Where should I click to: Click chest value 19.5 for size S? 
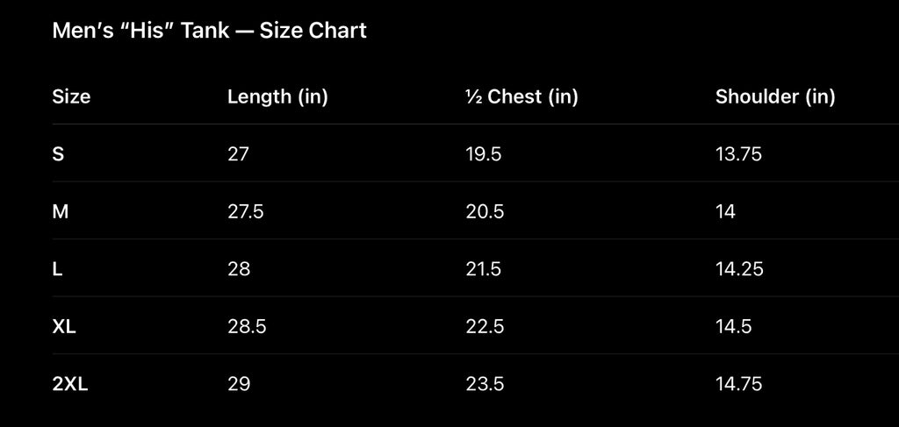[x=484, y=154]
